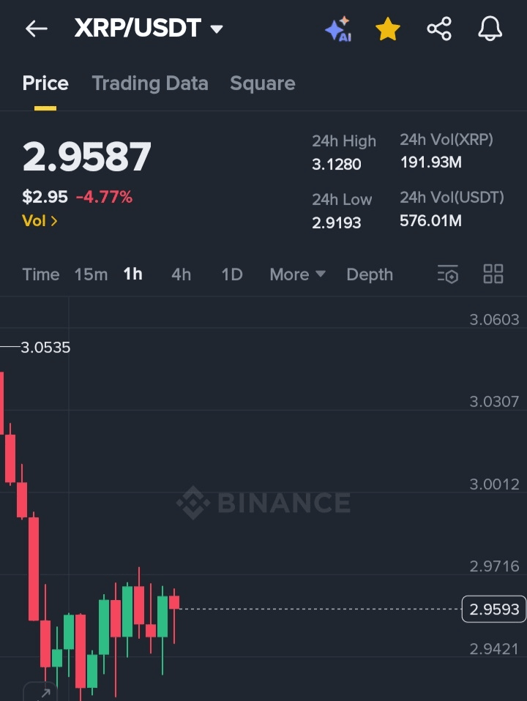This screenshot has width=527, height=701.
Task: Open the Depth chart view
Action: (370, 274)
